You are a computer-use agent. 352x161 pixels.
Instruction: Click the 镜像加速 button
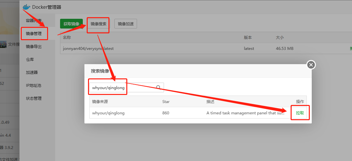tap(126, 24)
